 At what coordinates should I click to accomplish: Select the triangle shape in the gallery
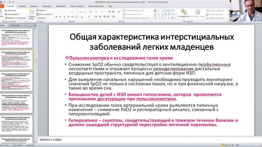(x=155, y=14)
